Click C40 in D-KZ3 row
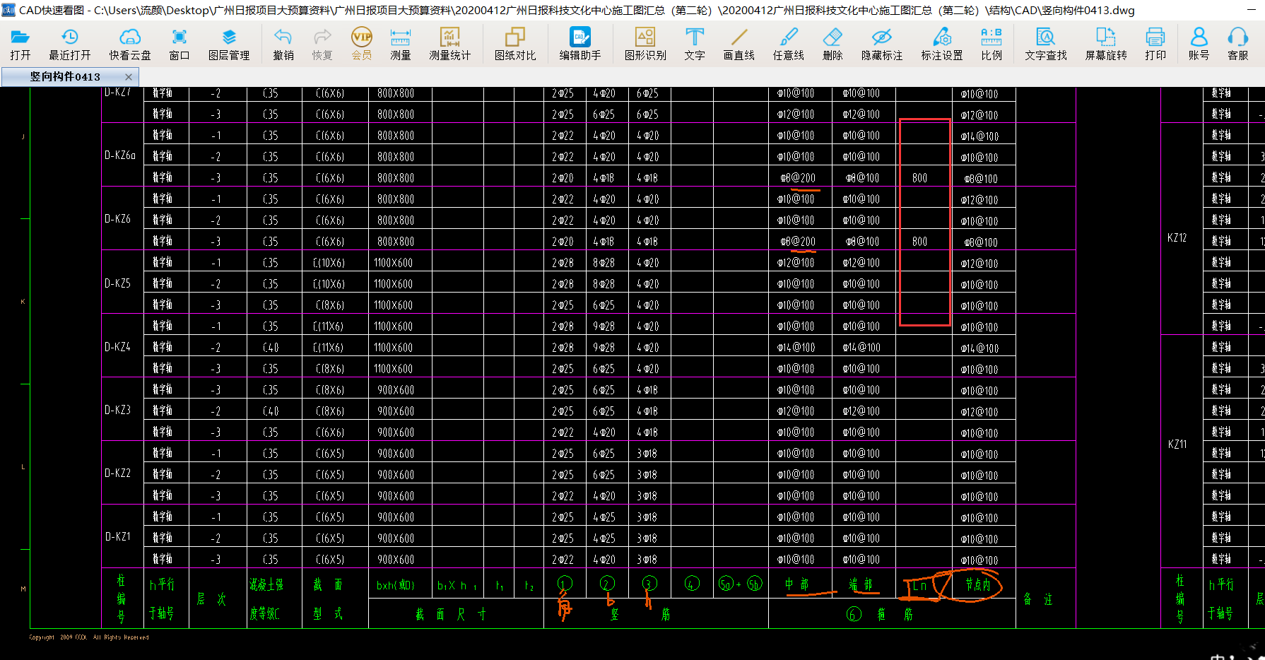The image size is (1265, 660). coord(271,411)
